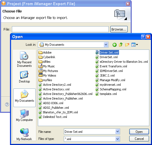Select IDMDriverSet.xml
Viewport: 152px width, 145px height.
coord(109,71)
